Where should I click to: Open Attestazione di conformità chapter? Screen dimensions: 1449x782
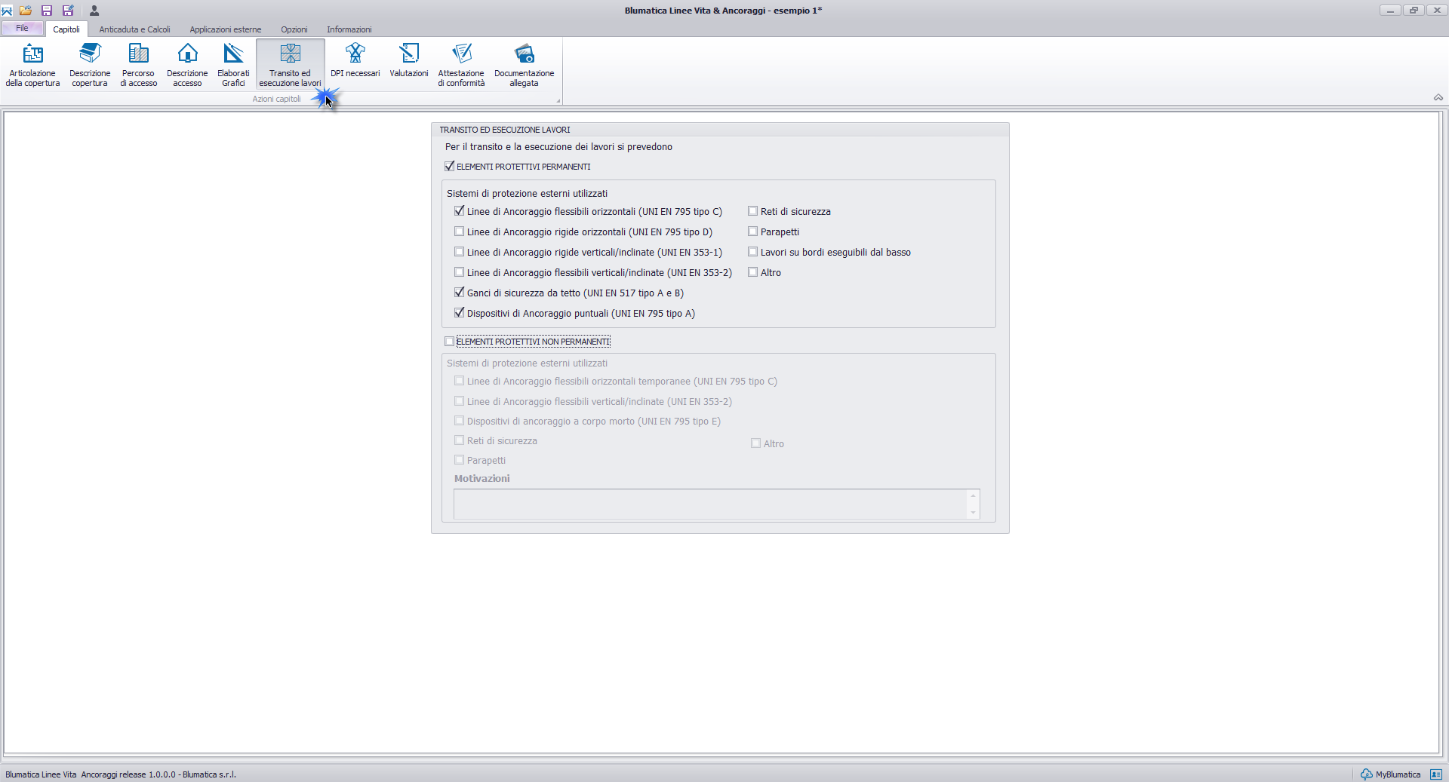[461, 65]
